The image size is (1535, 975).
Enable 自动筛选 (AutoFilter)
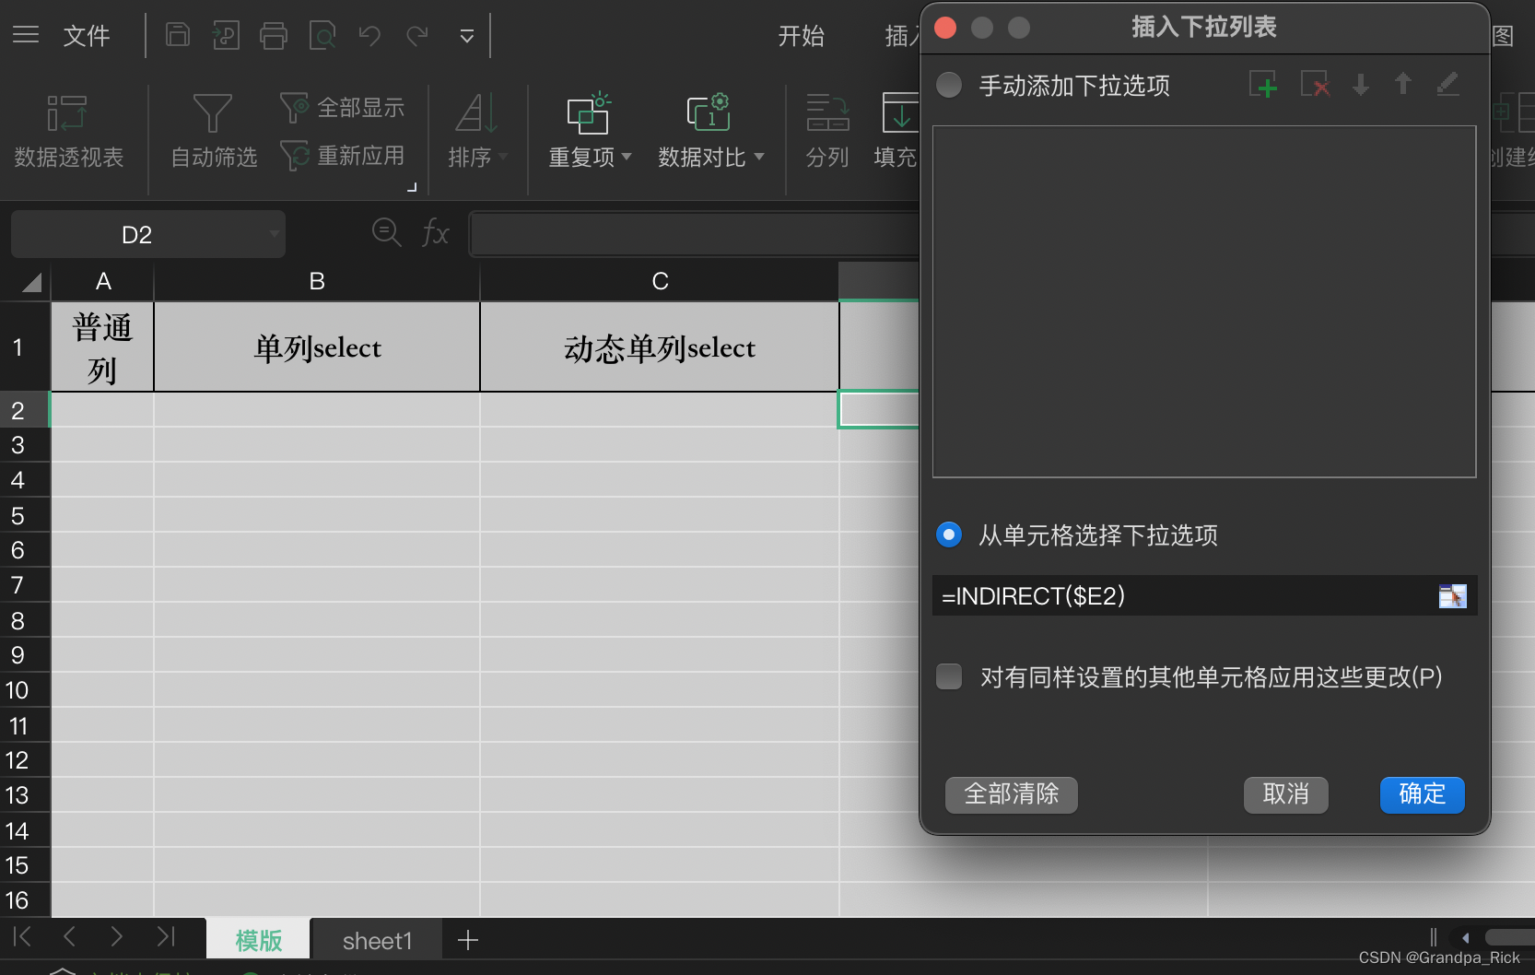[x=212, y=132]
